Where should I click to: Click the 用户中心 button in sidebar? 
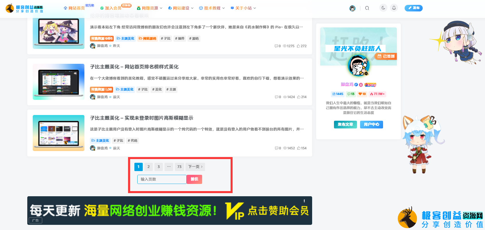point(372,124)
